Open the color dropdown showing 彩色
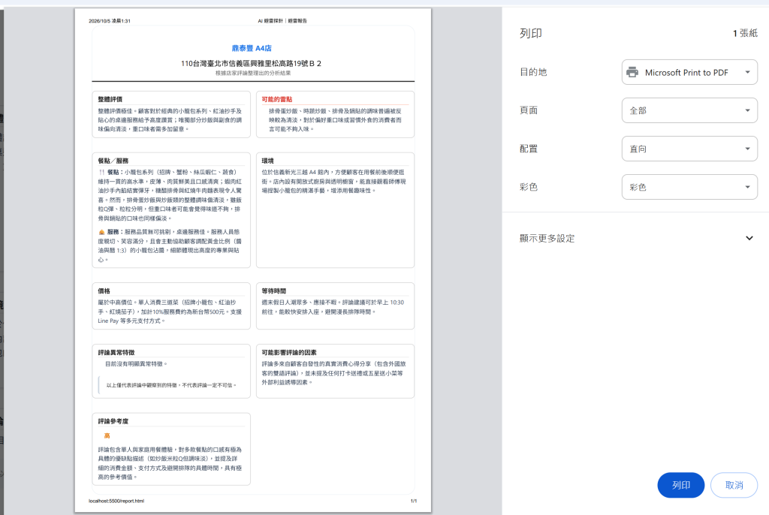Screen dimensions: 769x515 point(689,187)
